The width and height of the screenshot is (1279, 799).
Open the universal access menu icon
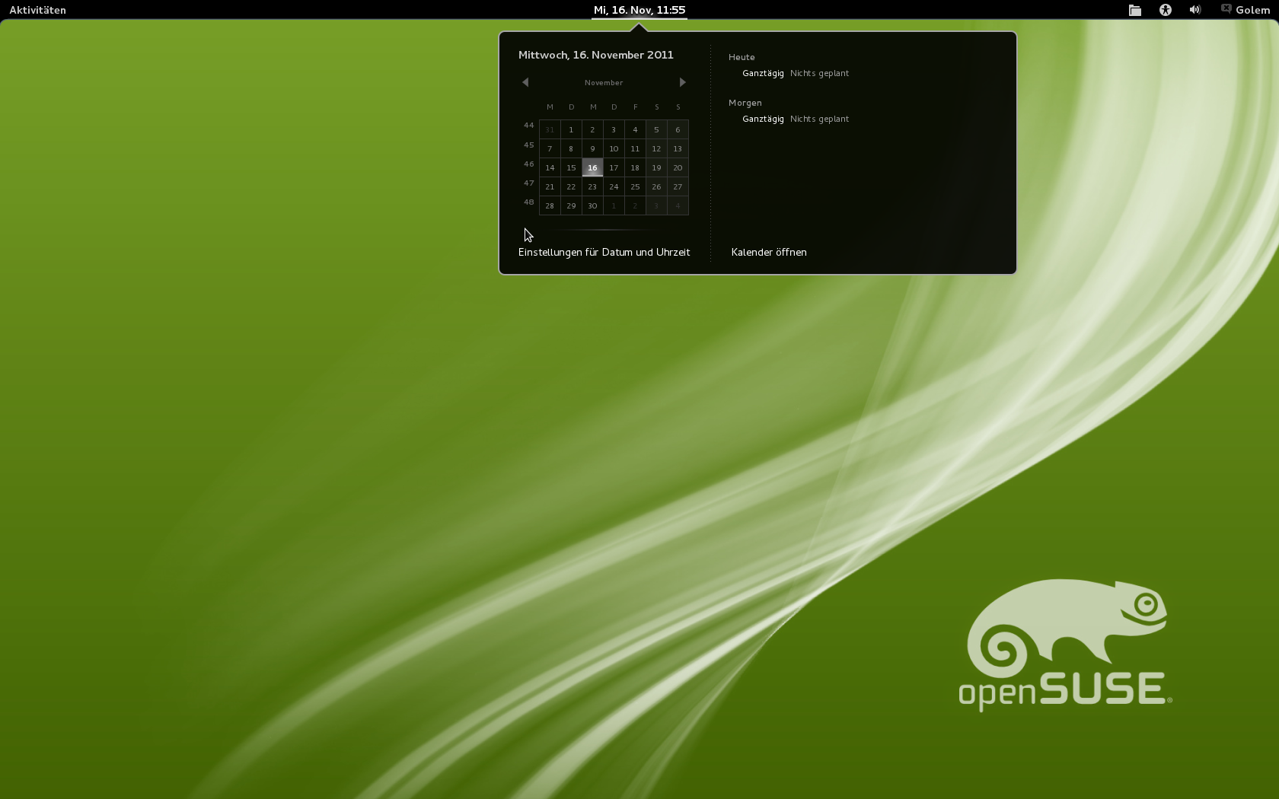pyautogui.click(x=1165, y=10)
